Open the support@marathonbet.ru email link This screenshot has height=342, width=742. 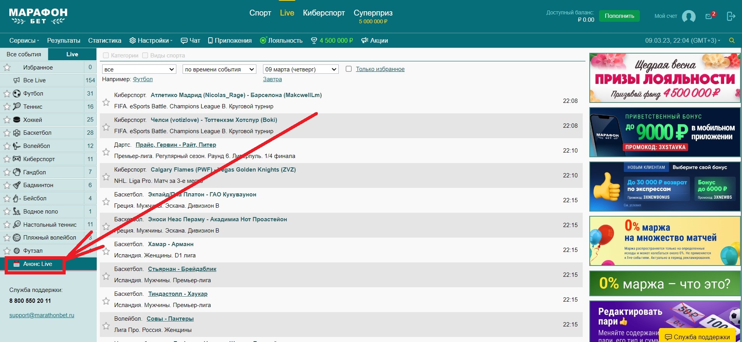coord(42,315)
